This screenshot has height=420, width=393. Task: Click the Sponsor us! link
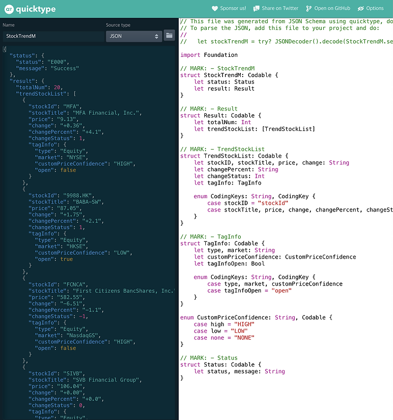(229, 8)
